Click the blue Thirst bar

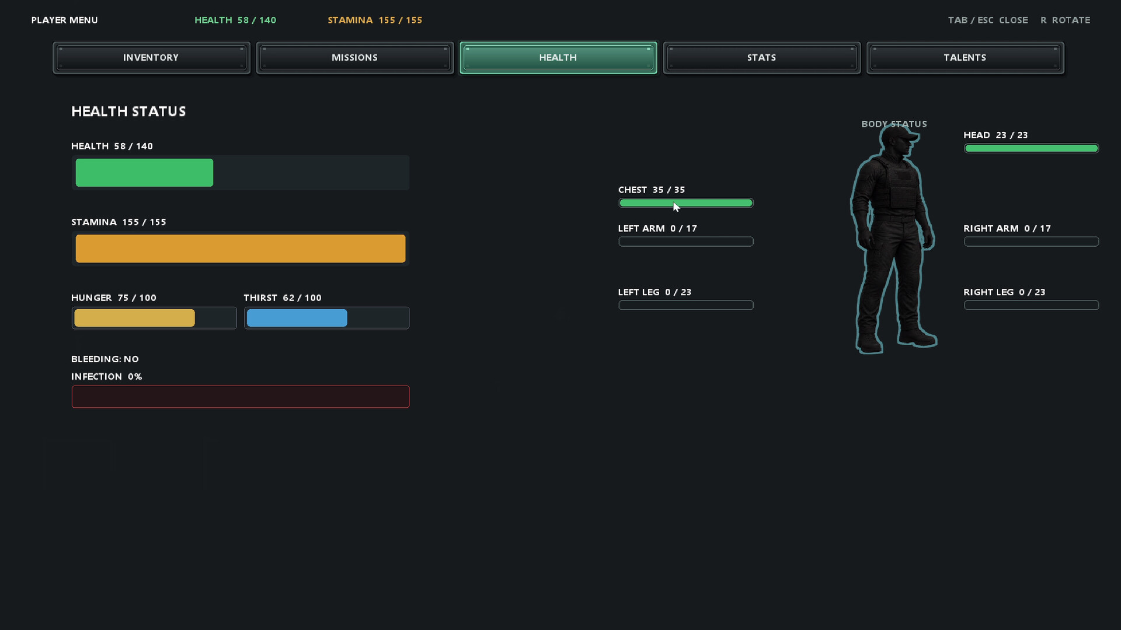coord(326,318)
